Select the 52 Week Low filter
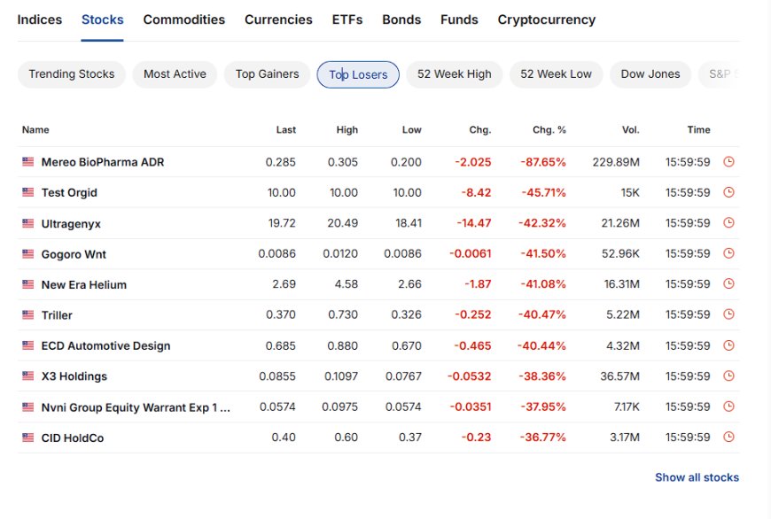This screenshot has width=771, height=519. coord(556,74)
